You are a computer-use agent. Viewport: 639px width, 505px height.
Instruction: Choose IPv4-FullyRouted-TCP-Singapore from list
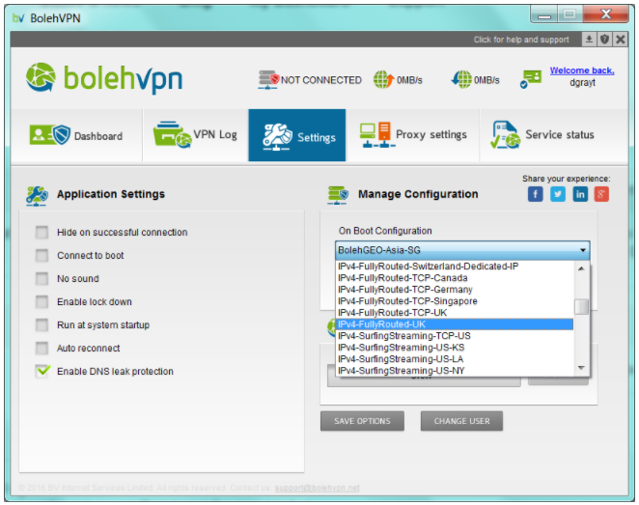455,301
